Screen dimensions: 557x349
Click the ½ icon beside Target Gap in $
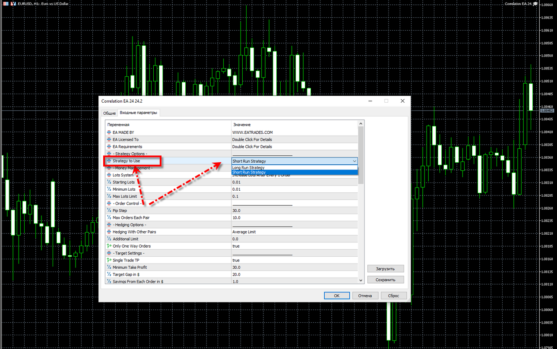click(109, 274)
